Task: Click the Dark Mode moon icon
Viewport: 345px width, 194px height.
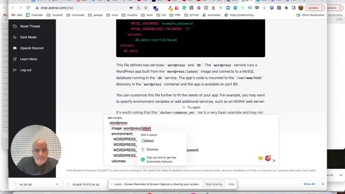Action: tap(15, 37)
